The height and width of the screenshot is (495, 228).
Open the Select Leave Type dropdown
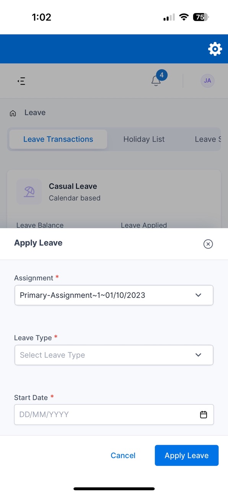114,355
